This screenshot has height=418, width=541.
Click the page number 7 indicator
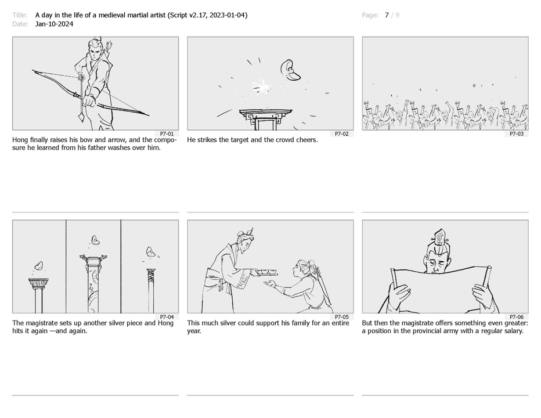(x=387, y=15)
